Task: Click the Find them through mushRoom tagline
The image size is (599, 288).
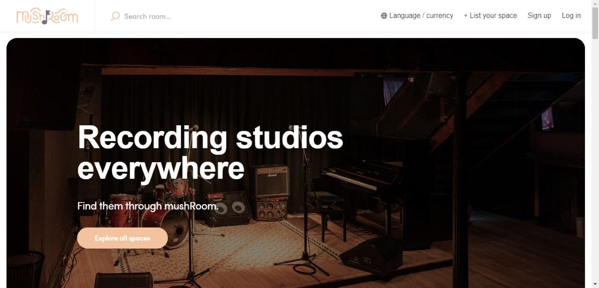Action: click(x=148, y=206)
